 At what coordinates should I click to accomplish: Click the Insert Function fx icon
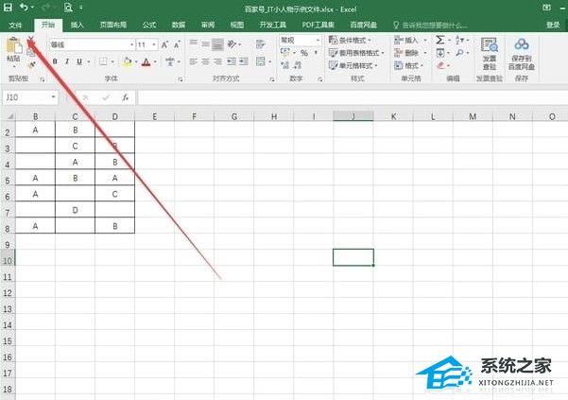pyautogui.click(x=126, y=97)
